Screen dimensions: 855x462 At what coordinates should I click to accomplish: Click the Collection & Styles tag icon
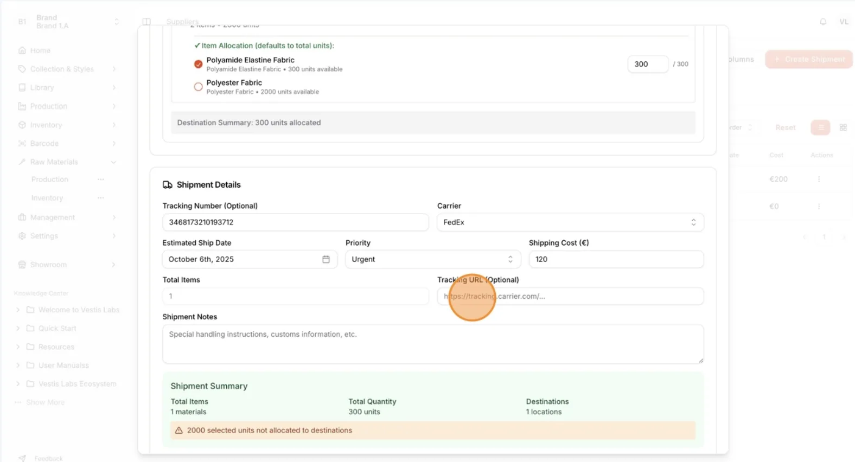(x=22, y=69)
